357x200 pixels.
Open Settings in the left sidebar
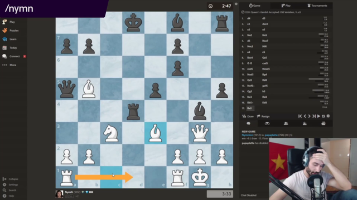(x=10, y=184)
